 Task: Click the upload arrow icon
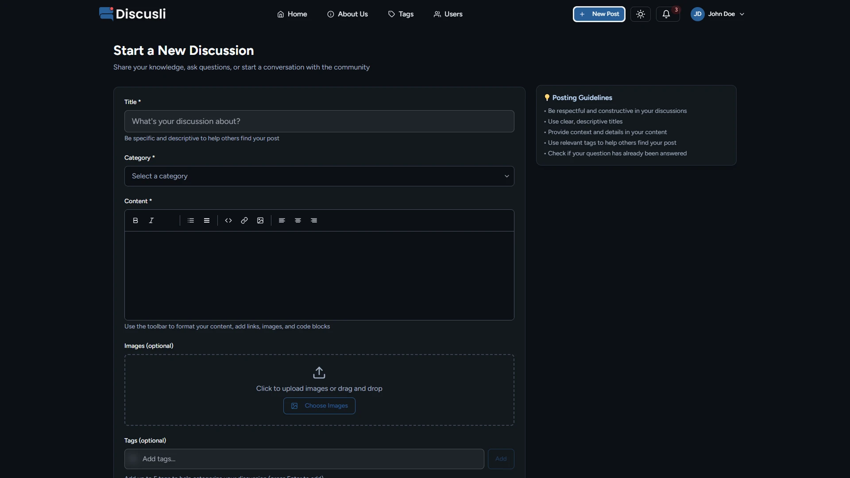[319, 373]
